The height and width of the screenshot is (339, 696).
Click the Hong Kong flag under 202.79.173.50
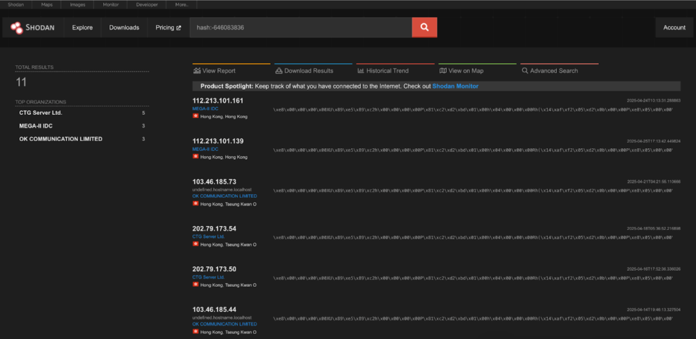pyautogui.click(x=195, y=284)
